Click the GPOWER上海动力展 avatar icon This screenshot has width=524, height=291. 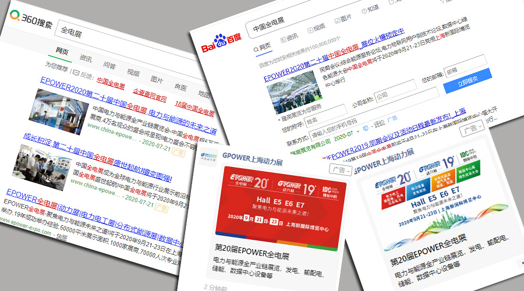point(209,157)
